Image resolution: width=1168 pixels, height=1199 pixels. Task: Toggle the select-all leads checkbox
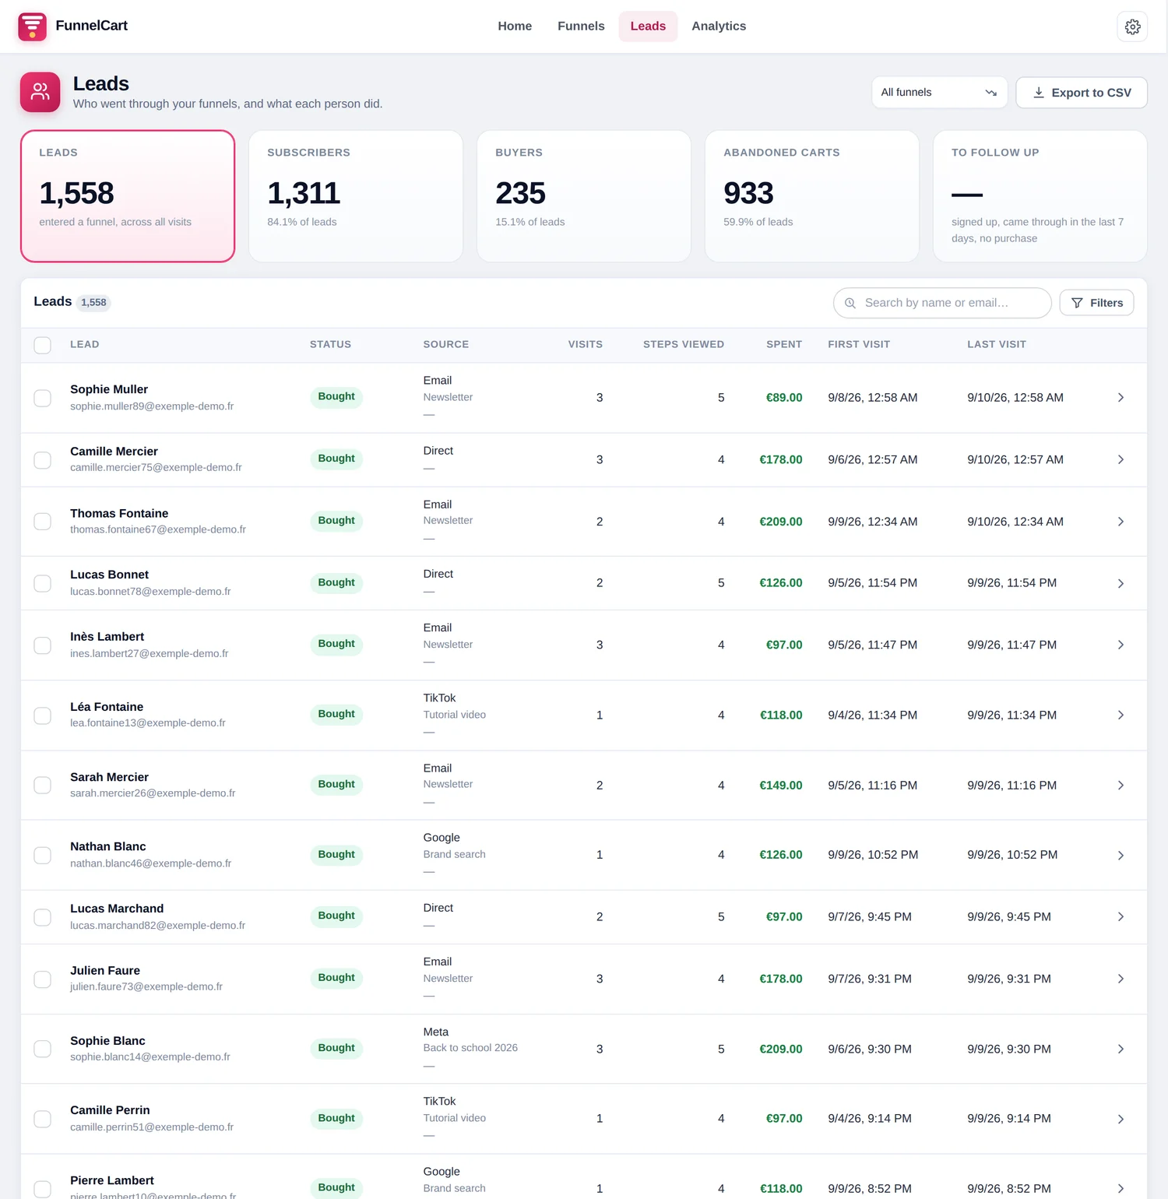(43, 345)
